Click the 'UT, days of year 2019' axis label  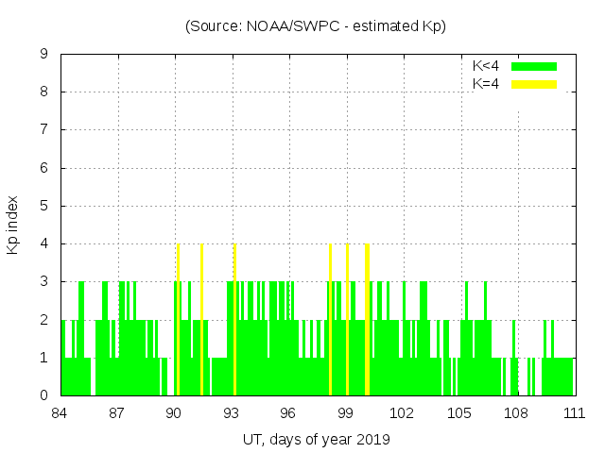pyautogui.click(x=316, y=439)
